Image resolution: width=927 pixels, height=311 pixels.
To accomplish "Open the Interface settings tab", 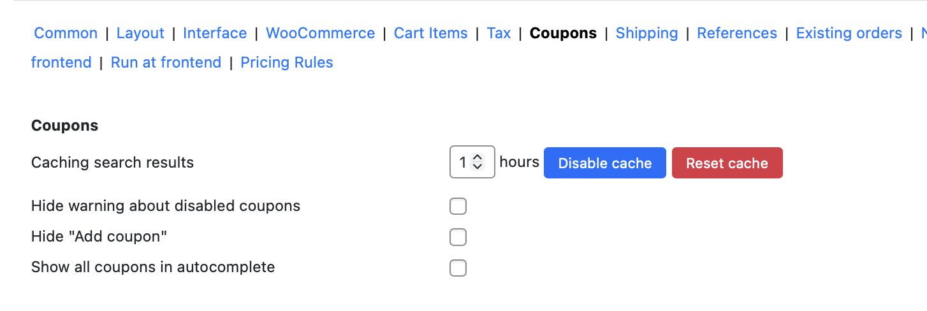I will click(215, 33).
